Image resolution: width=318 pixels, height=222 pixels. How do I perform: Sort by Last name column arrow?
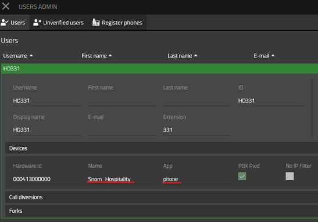click(x=196, y=55)
